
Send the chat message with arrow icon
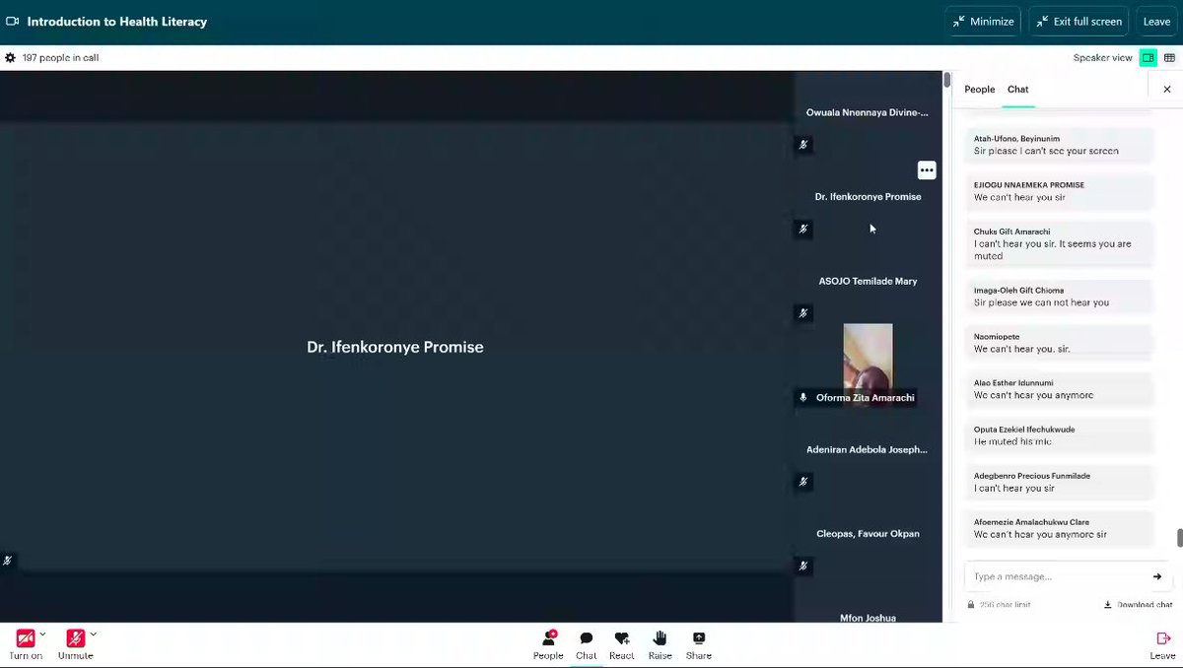pos(1157,576)
